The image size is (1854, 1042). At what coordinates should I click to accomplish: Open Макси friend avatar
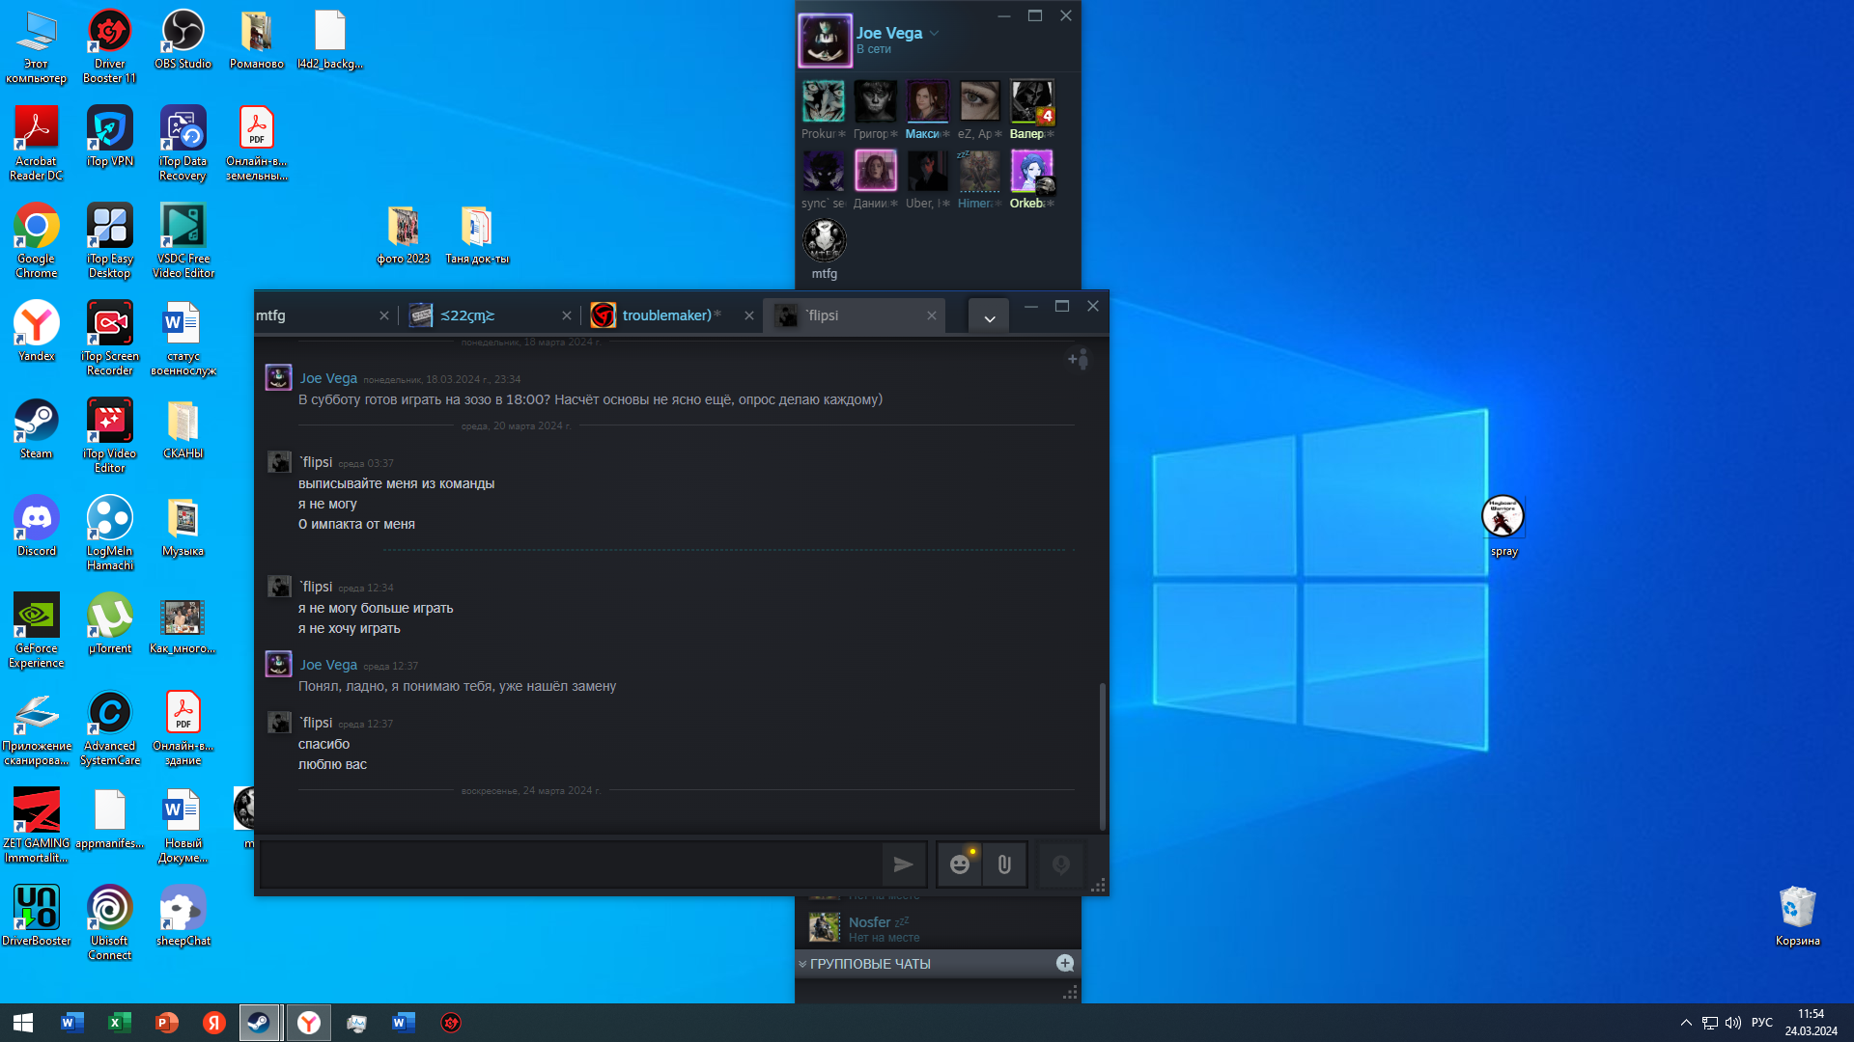[927, 101]
